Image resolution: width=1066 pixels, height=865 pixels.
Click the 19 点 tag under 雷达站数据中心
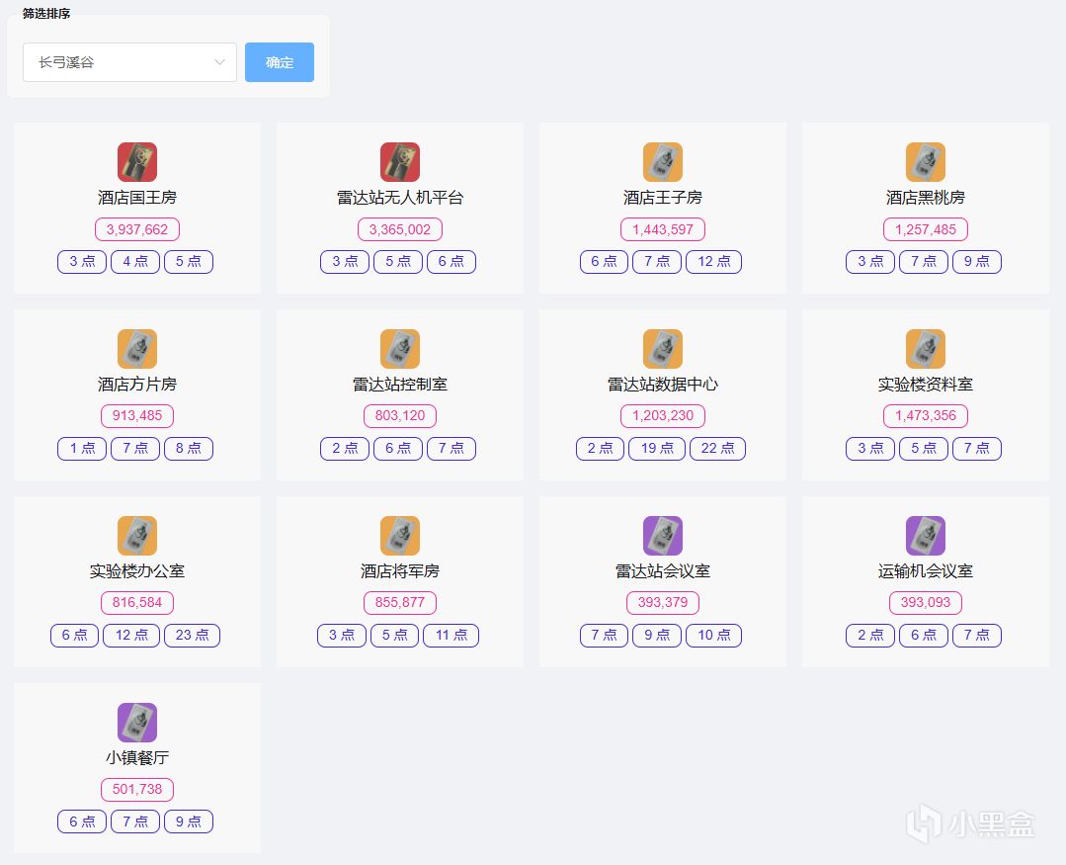click(x=657, y=448)
